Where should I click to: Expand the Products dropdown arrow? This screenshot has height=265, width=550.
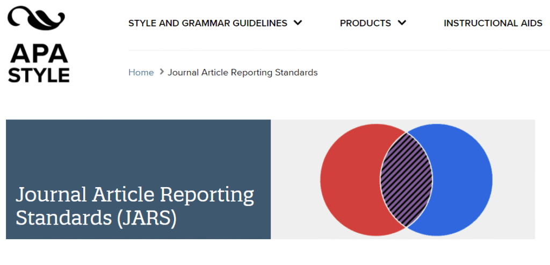[x=402, y=23]
